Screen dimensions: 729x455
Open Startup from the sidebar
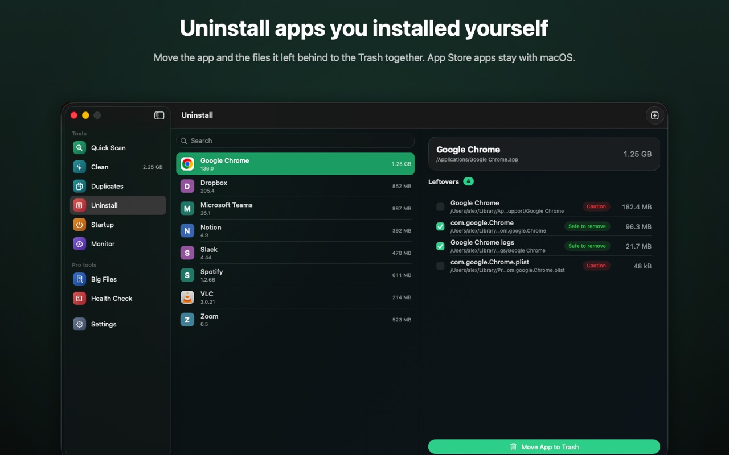point(118,225)
